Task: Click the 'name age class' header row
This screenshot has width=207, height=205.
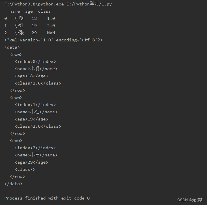Action: coord(30,11)
